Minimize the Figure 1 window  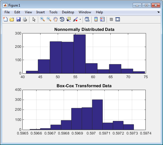click(137, 5)
